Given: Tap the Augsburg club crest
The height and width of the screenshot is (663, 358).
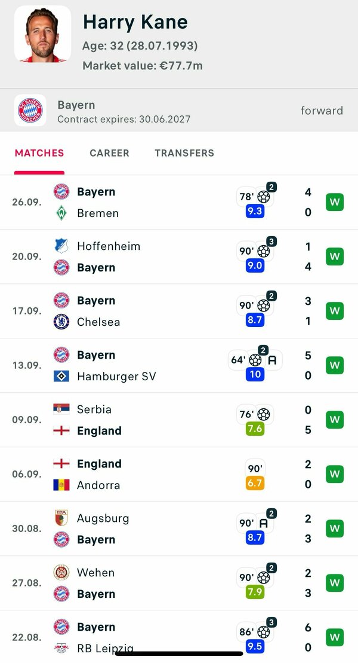Looking at the screenshot, I should click(61, 518).
